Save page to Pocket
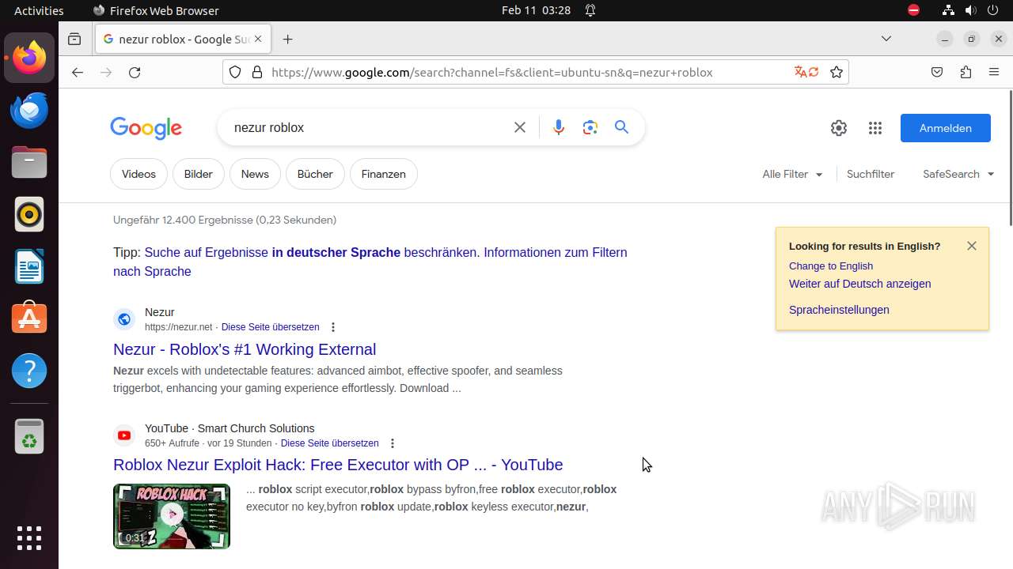 point(937,72)
